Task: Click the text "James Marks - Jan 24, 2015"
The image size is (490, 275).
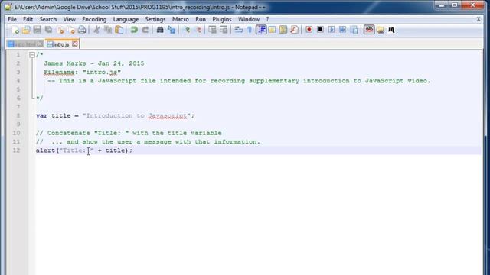Action: click(93, 63)
